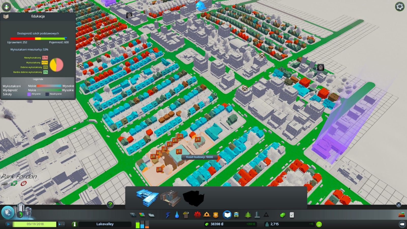
Task: Open the Parks and Recreation tree menu
Action: pos(248,215)
